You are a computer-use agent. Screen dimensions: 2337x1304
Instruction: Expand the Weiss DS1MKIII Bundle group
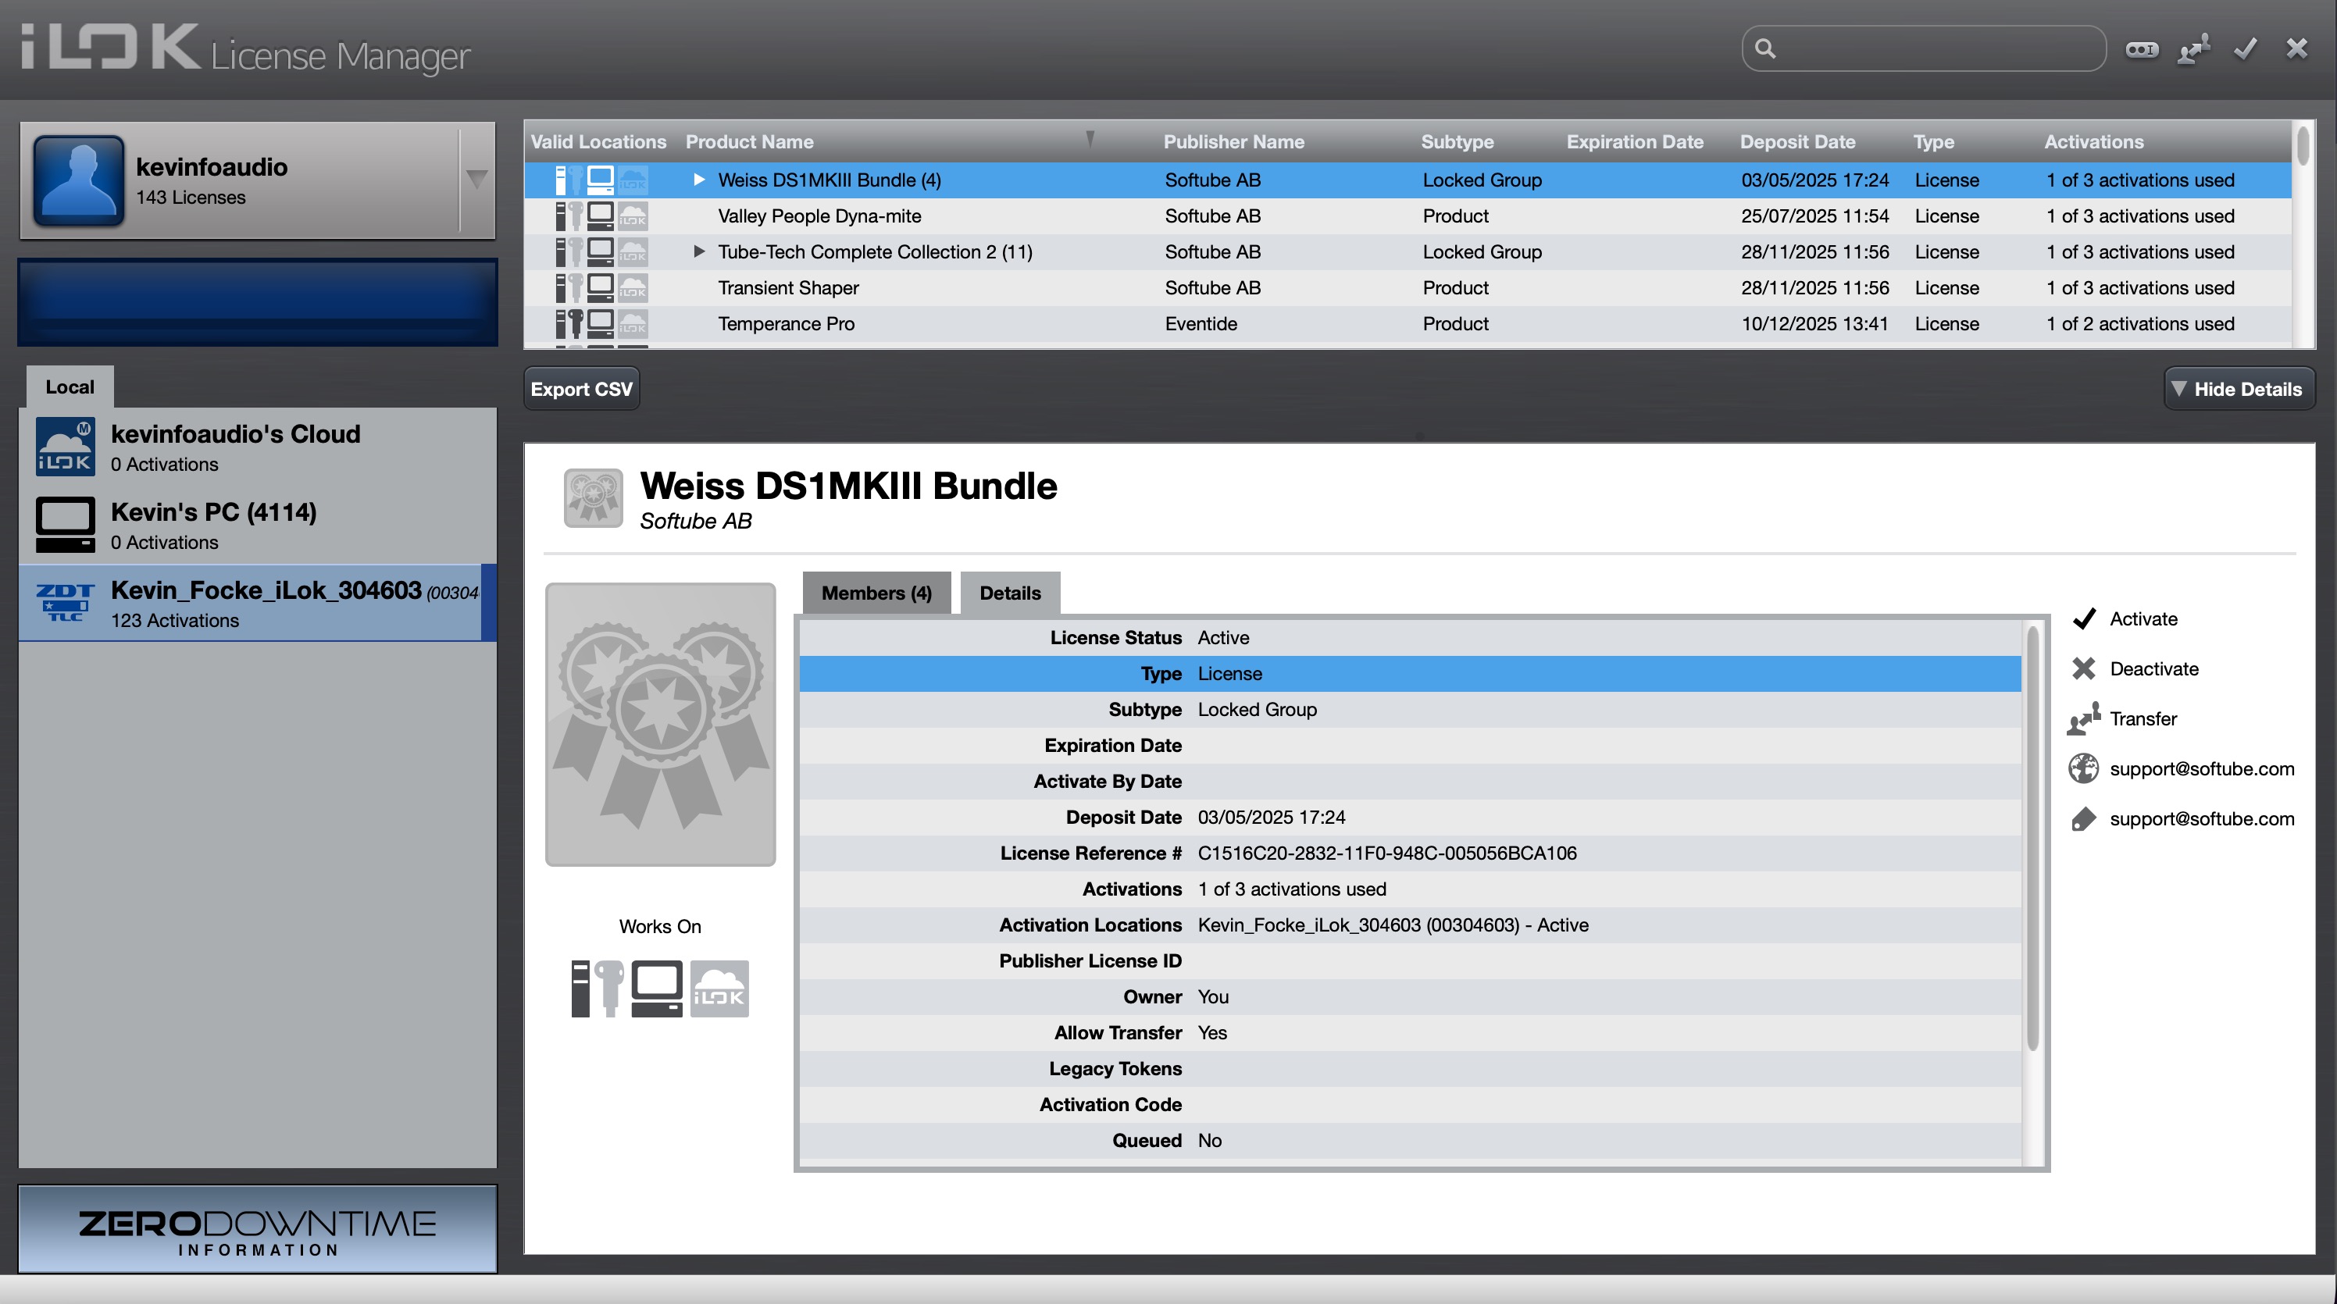click(x=698, y=180)
